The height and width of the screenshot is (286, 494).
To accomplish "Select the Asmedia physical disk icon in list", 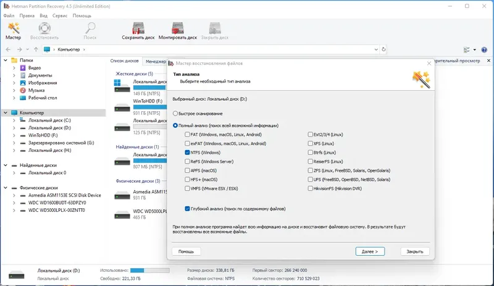I will (x=122, y=195).
